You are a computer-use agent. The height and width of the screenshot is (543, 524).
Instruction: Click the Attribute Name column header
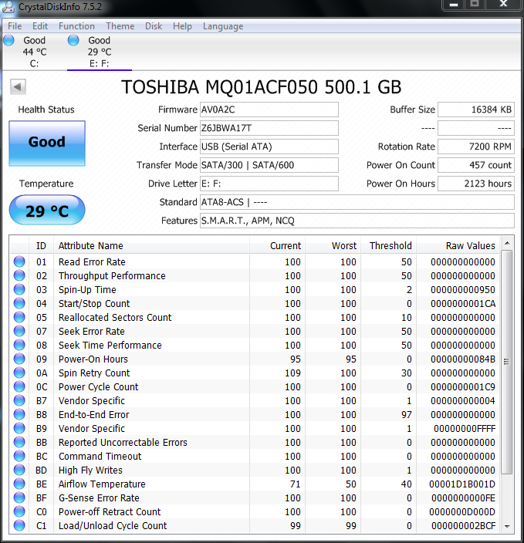(91, 246)
